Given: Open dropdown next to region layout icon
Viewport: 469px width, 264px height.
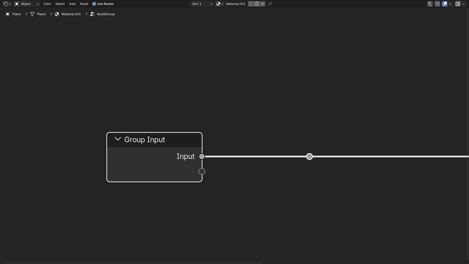Looking at the screenshot, I should pyautogui.click(x=463, y=4).
